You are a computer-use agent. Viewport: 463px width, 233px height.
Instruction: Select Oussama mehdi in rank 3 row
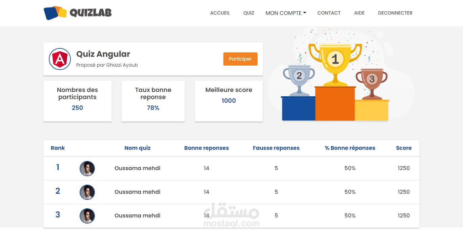tap(137, 215)
